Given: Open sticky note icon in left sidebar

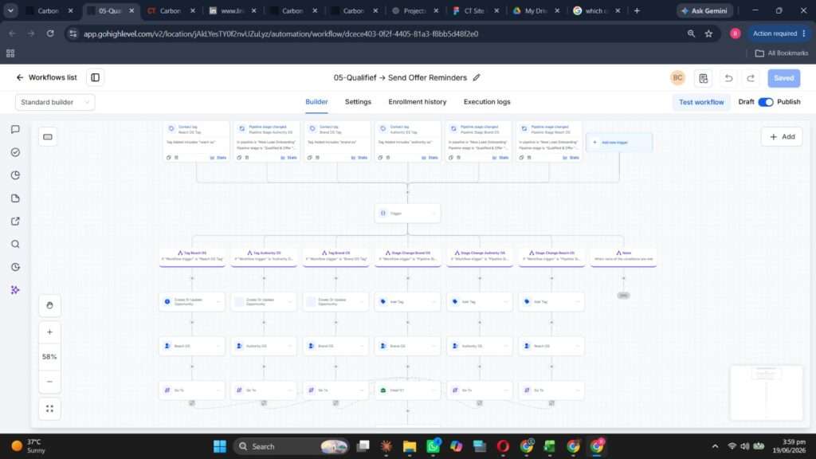Looking at the screenshot, I should coord(16,198).
